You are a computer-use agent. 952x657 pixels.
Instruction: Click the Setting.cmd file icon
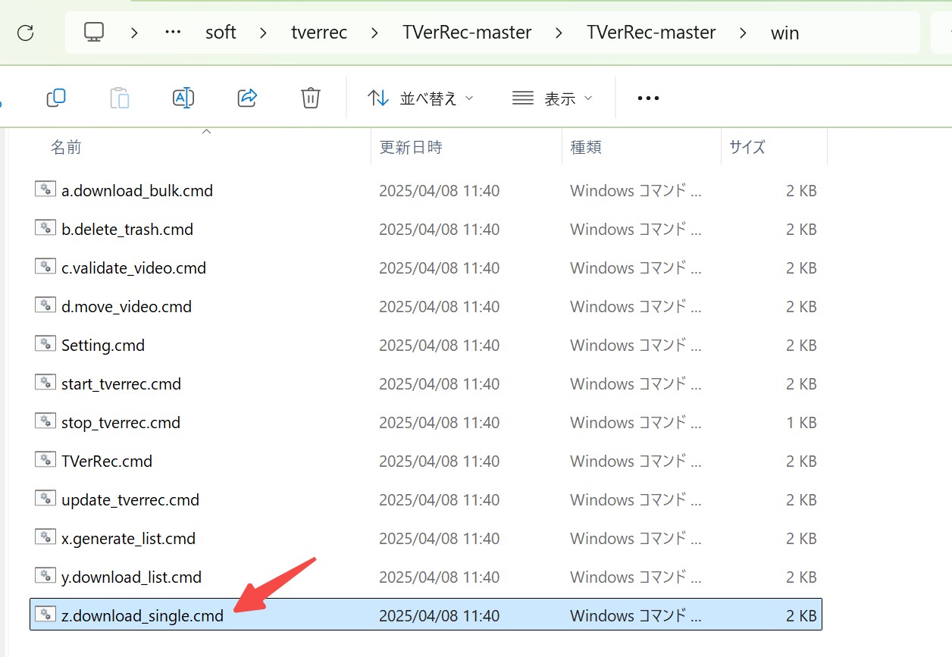point(45,345)
